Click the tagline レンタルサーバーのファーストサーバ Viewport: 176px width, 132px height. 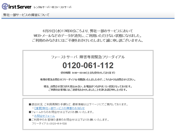52,7
